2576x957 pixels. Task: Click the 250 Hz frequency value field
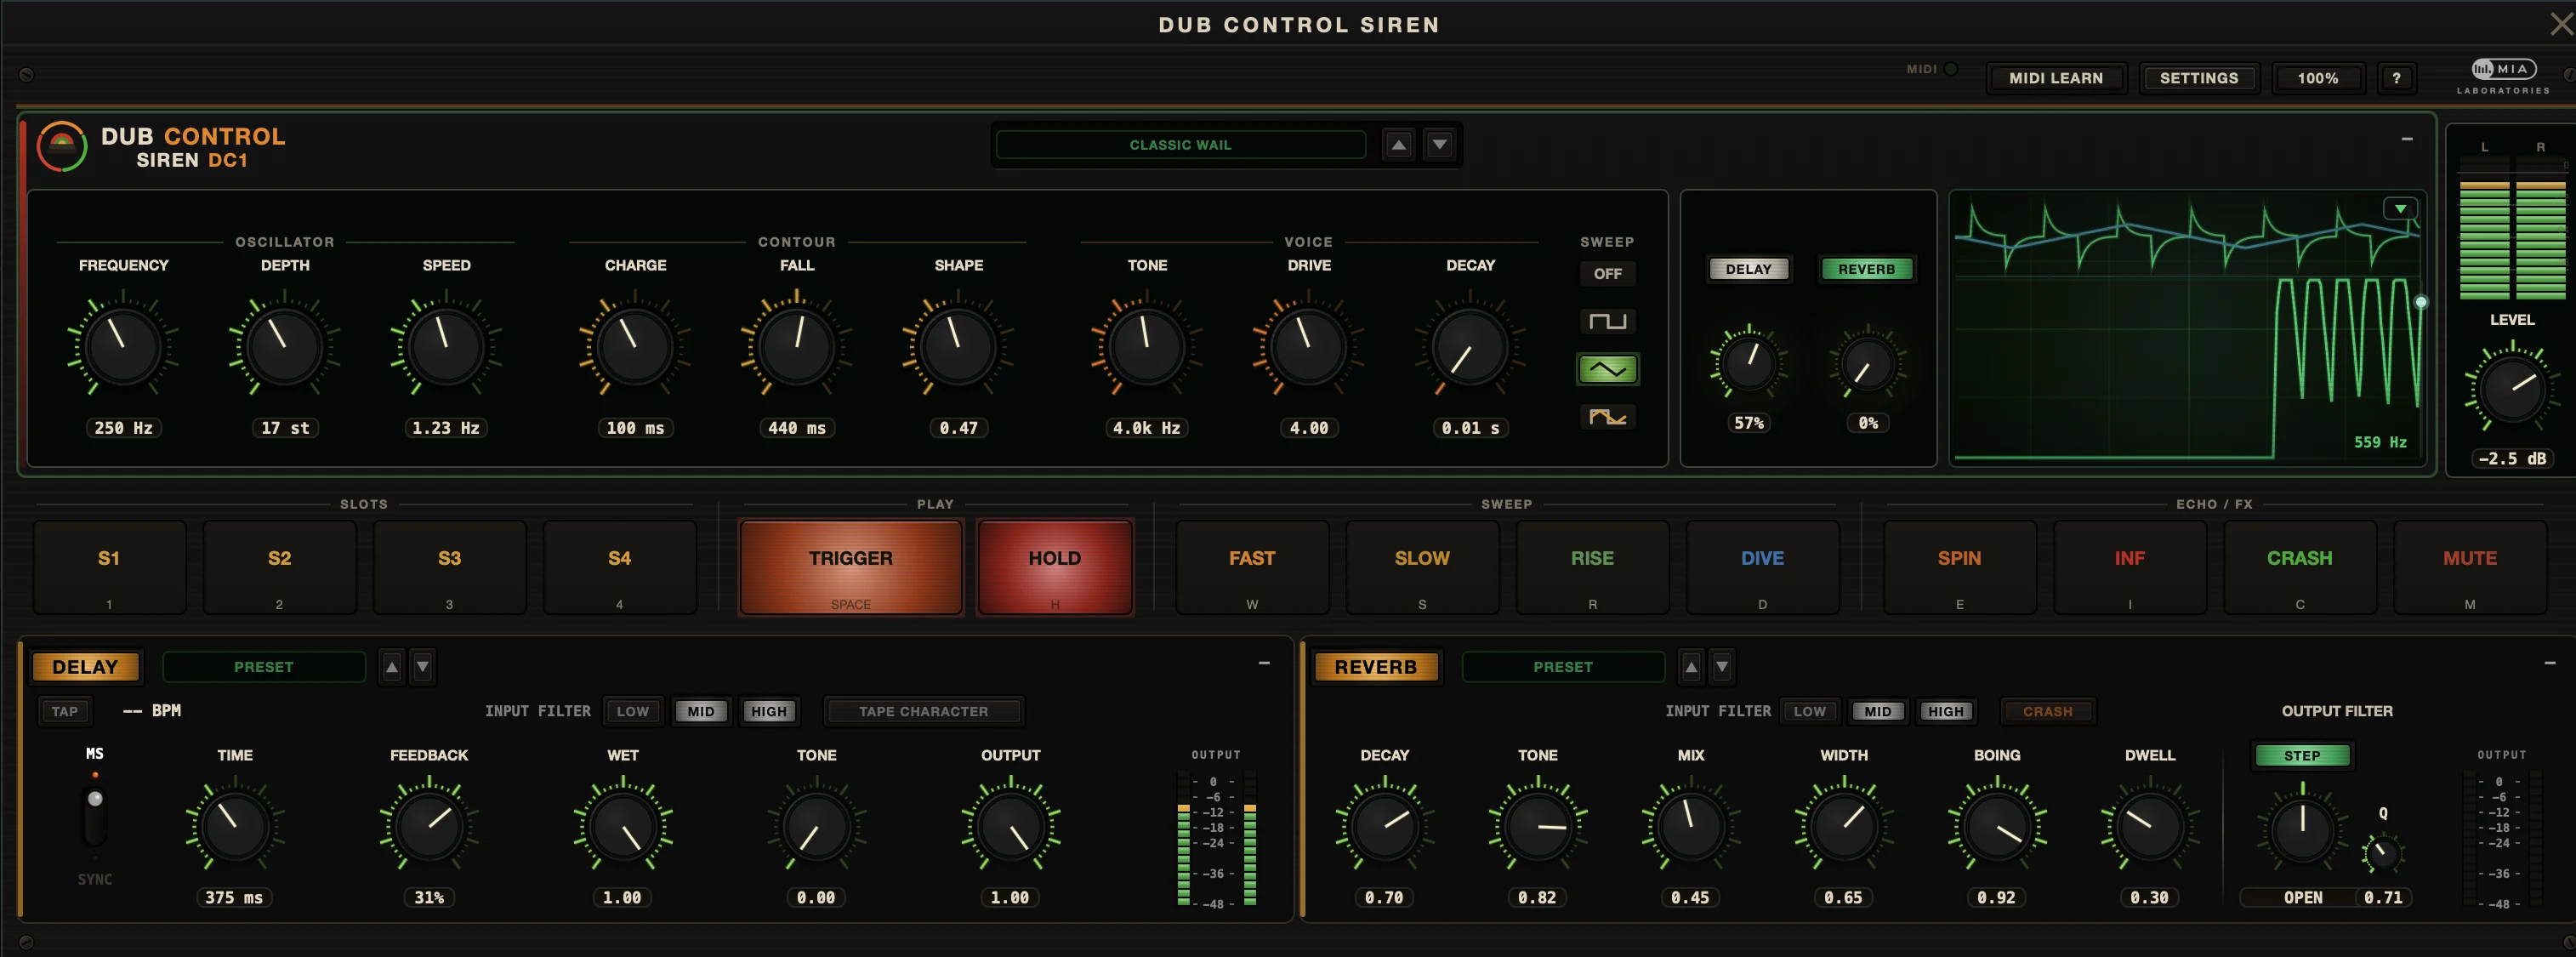coord(123,428)
